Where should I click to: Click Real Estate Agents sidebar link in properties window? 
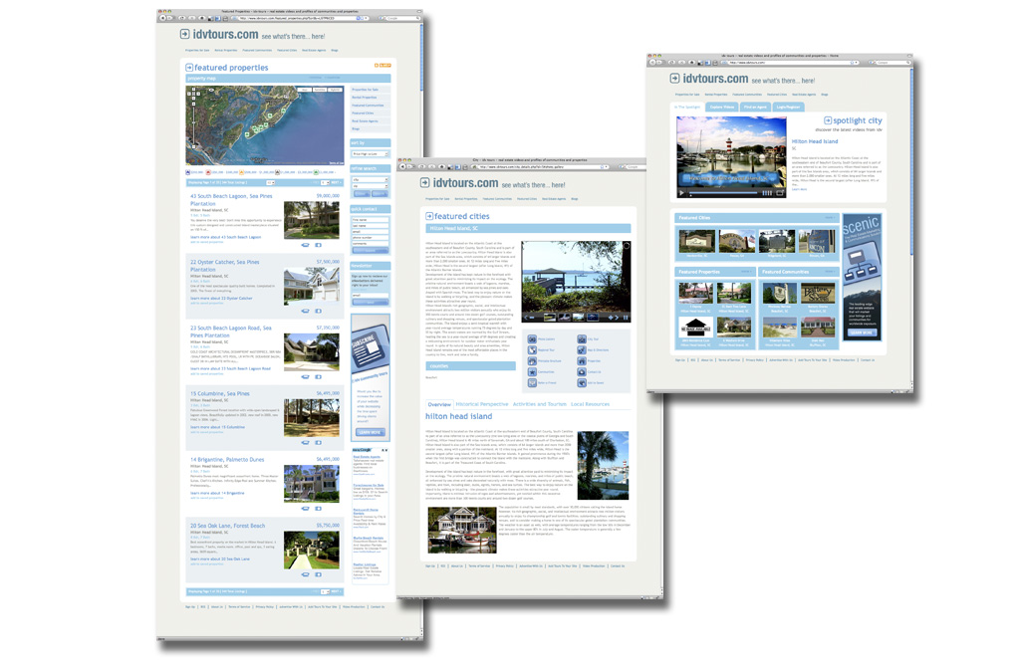tap(365, 120)
